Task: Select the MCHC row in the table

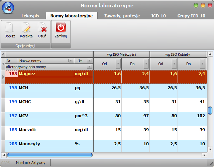Action: click(106, 105)
